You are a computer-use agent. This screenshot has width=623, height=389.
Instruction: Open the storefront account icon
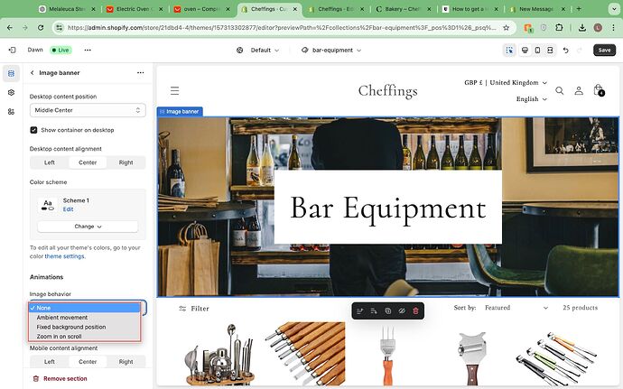[x=579, y=90]
